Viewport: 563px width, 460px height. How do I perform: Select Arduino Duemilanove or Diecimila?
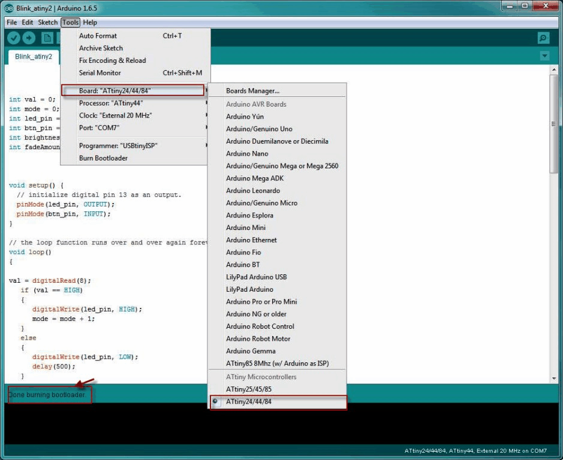(x=277, y=141)
